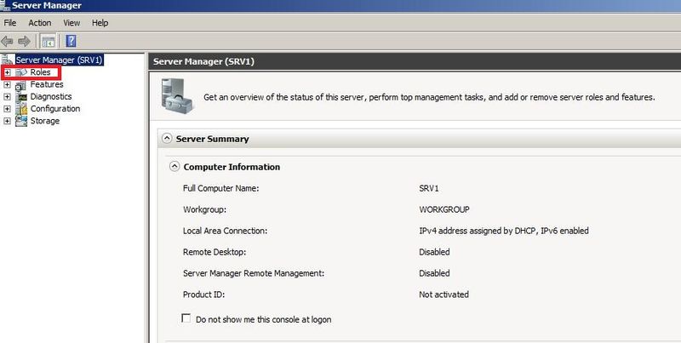Click the 'Server Summary' heading text
Viewport: 681px width, 343px height.
tap(212, 139)
